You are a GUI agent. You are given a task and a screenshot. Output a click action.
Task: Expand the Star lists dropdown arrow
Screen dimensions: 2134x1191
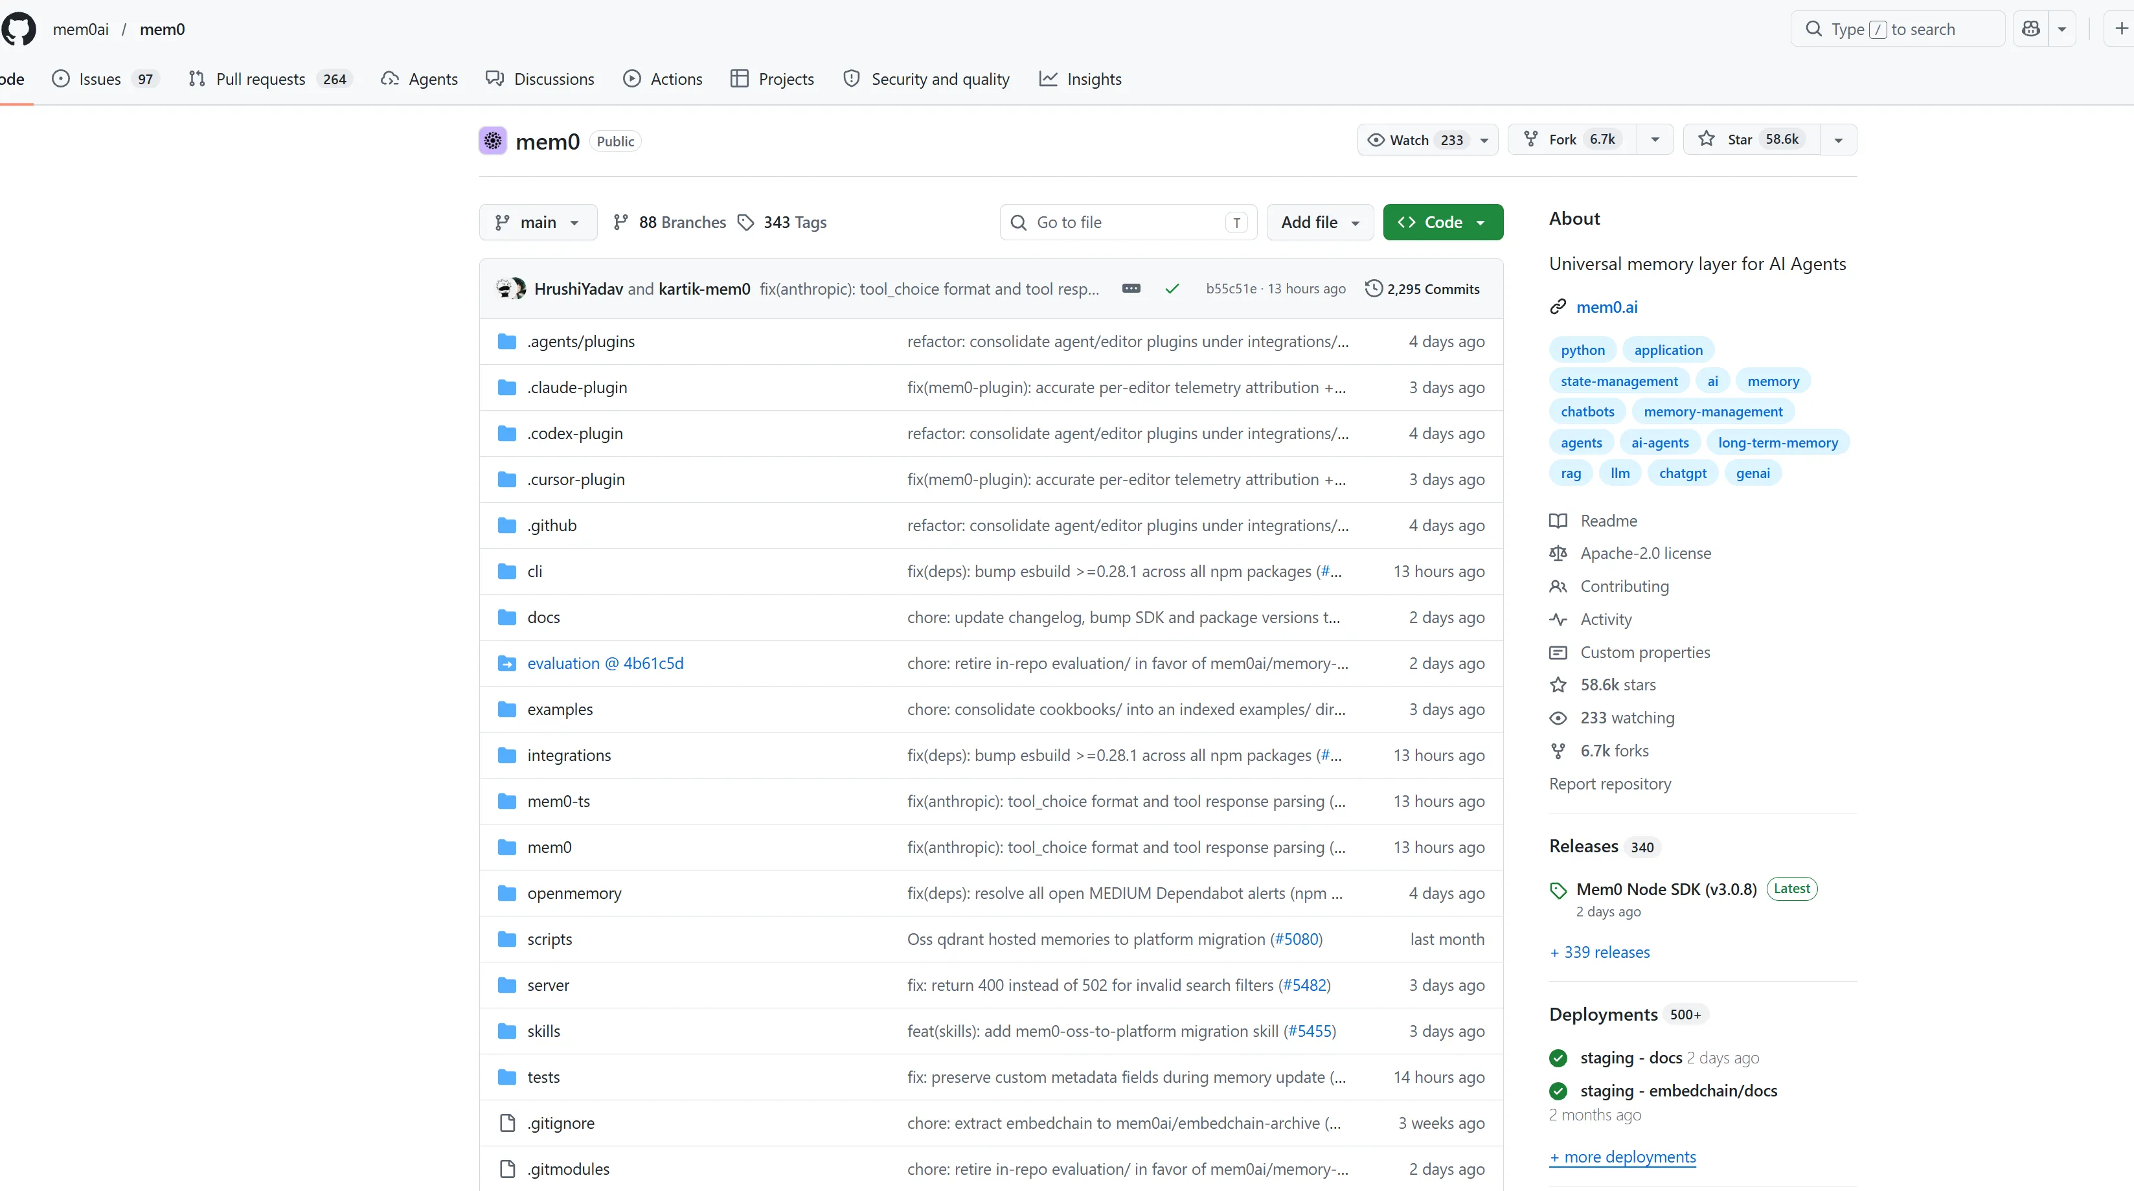click(x=1838, y=140)
